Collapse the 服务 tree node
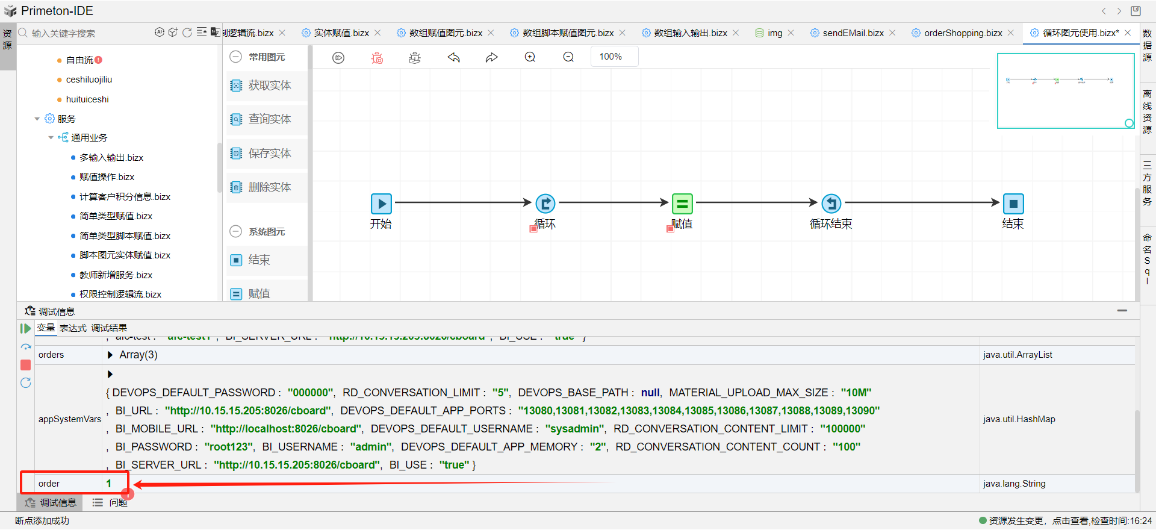1156x530 pixels. click(x=37, y=119)
